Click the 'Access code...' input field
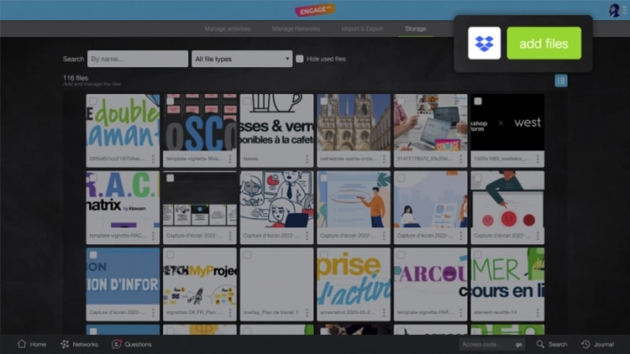This screenshot has width=630, height=354. pyautogui.click(x=486, y=345)
